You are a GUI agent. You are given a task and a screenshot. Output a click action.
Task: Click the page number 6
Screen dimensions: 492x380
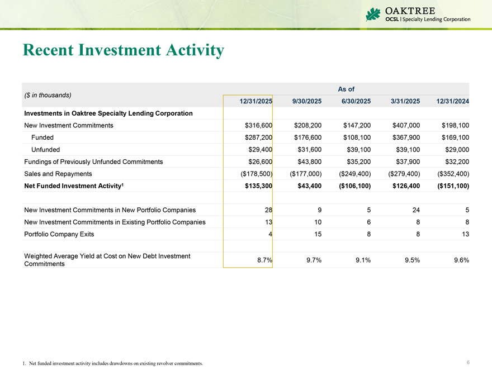tap(468, 363)
